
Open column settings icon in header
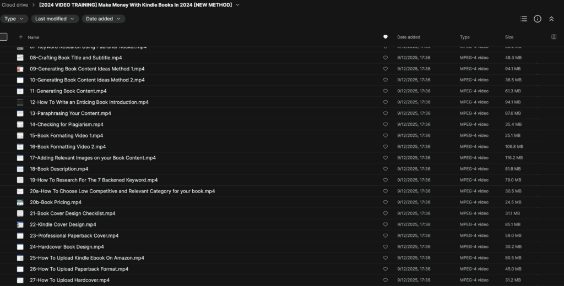[554, 37]
